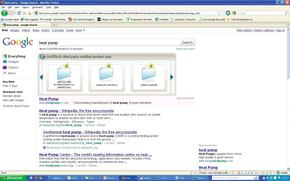Click the Forward navigation arrow
290x181 pixels.
click(x=11, y=13)
